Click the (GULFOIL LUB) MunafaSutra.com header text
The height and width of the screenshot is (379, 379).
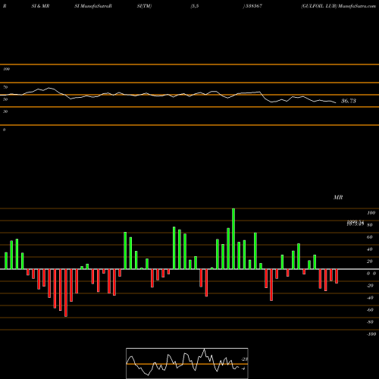pyautogui.click(x=339, y=6)
